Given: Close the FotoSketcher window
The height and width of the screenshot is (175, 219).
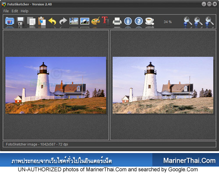Looking at the screenshot, I should (x=215, y=4).
